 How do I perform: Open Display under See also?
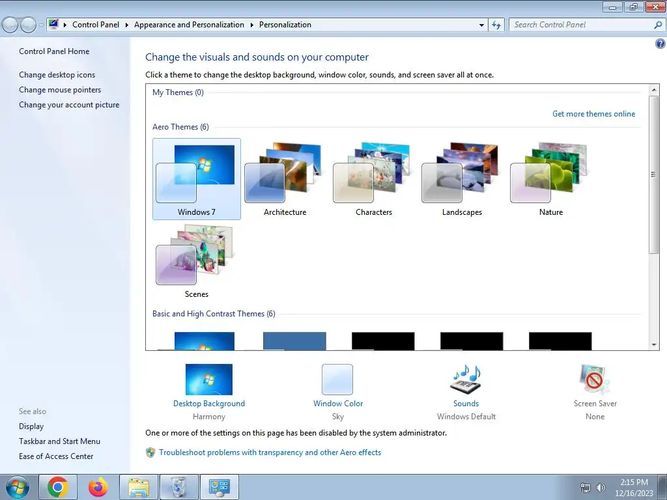(x=31, y=426)
